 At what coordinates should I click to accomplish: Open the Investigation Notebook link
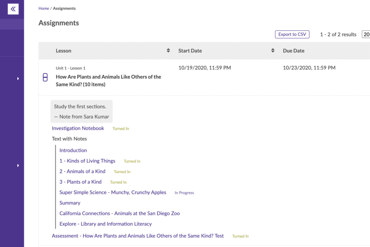pos(78,128)
